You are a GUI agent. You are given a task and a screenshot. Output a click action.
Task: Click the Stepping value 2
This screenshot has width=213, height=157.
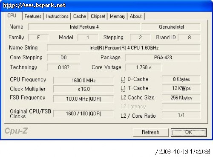[140, 38]
